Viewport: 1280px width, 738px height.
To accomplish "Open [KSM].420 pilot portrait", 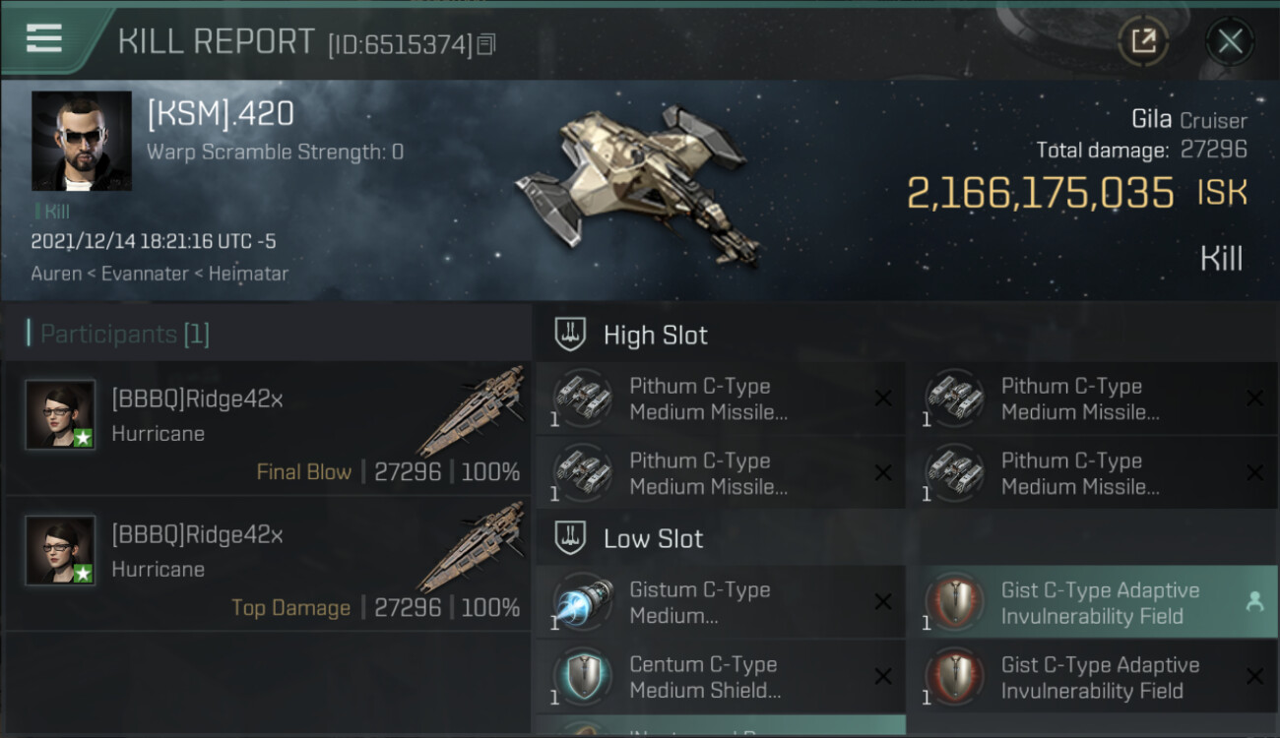I will tap(82, 141).
